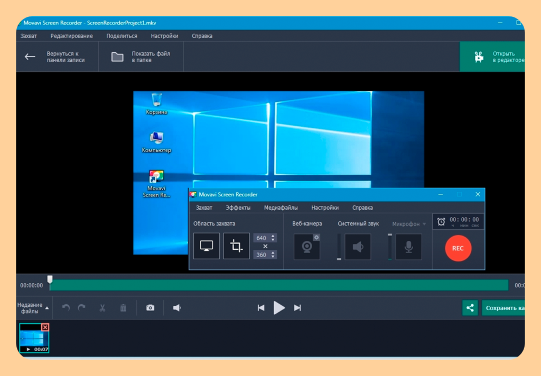Click Корзина icon in recorded desktop
Image resolution: width=541 pixels, height=376 pixels.
156,104
